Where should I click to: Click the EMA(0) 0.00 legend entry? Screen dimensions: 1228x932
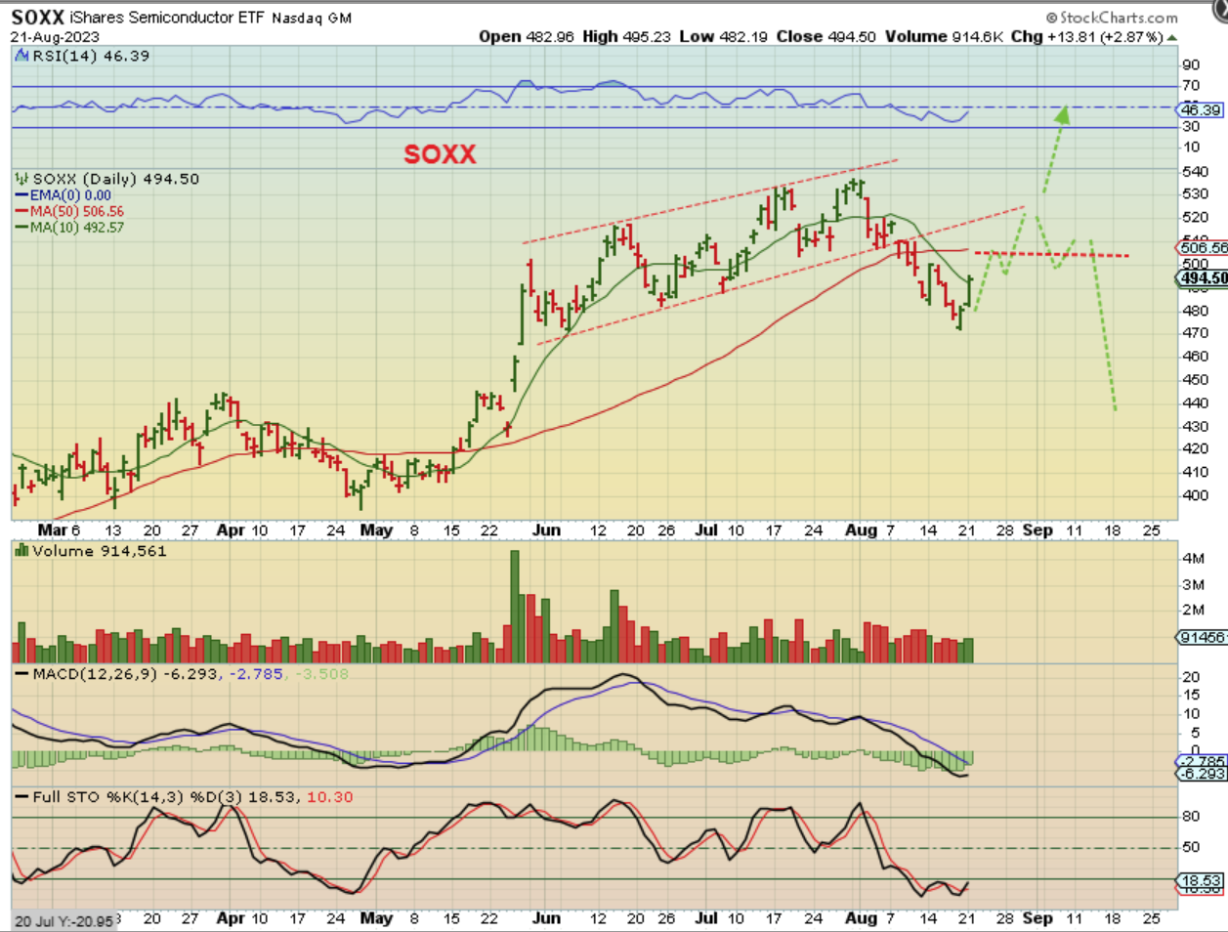point(70,195)
